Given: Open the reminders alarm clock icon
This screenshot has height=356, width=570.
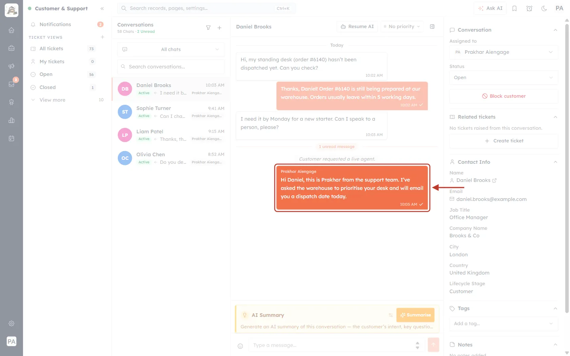Looking at the screenshot, I should pos(529,8).
